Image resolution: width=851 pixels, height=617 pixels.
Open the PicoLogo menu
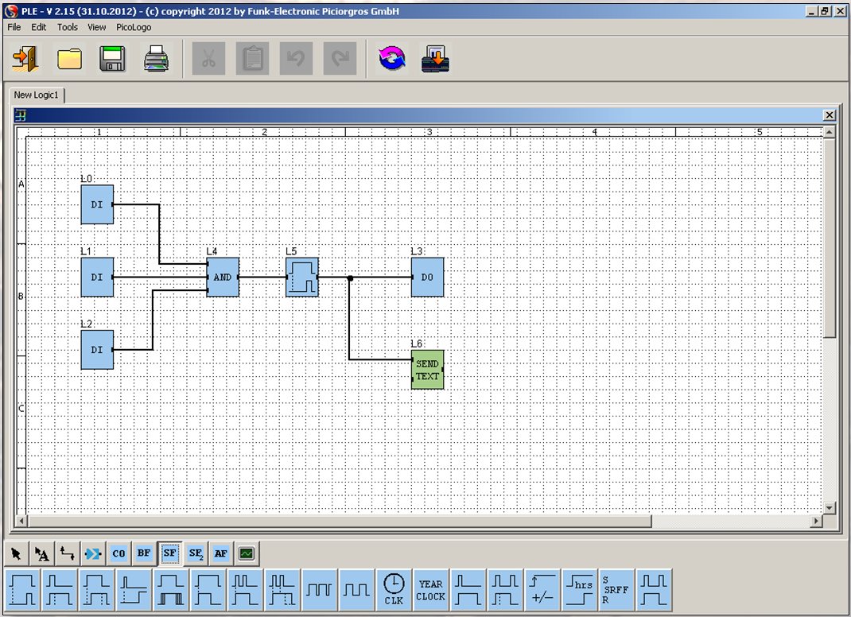132,27
